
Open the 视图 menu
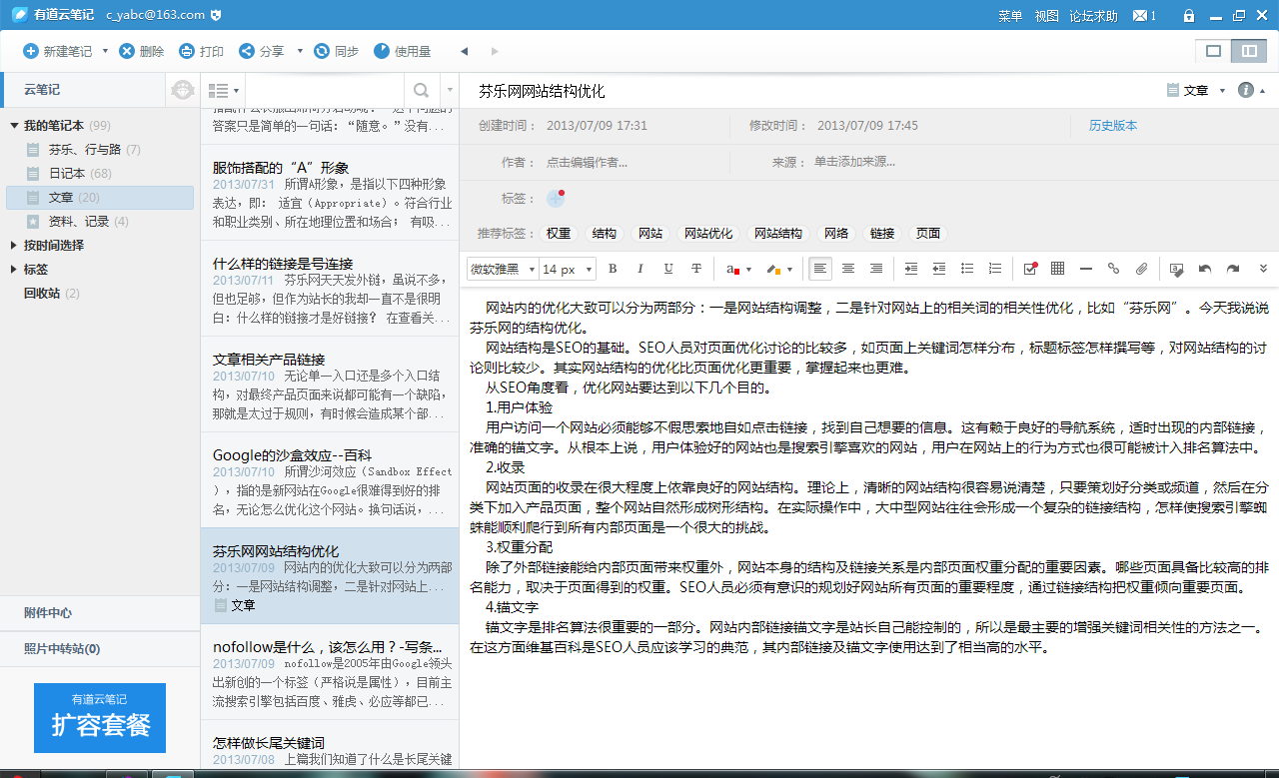click(x=1048, y=15)
